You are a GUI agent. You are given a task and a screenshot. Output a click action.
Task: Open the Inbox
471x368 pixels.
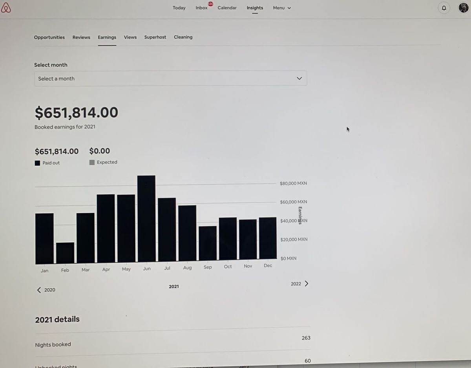tap(201, 8)
